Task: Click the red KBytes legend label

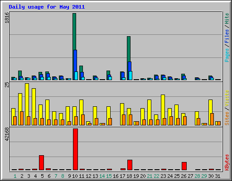Action: pos(227,162)
